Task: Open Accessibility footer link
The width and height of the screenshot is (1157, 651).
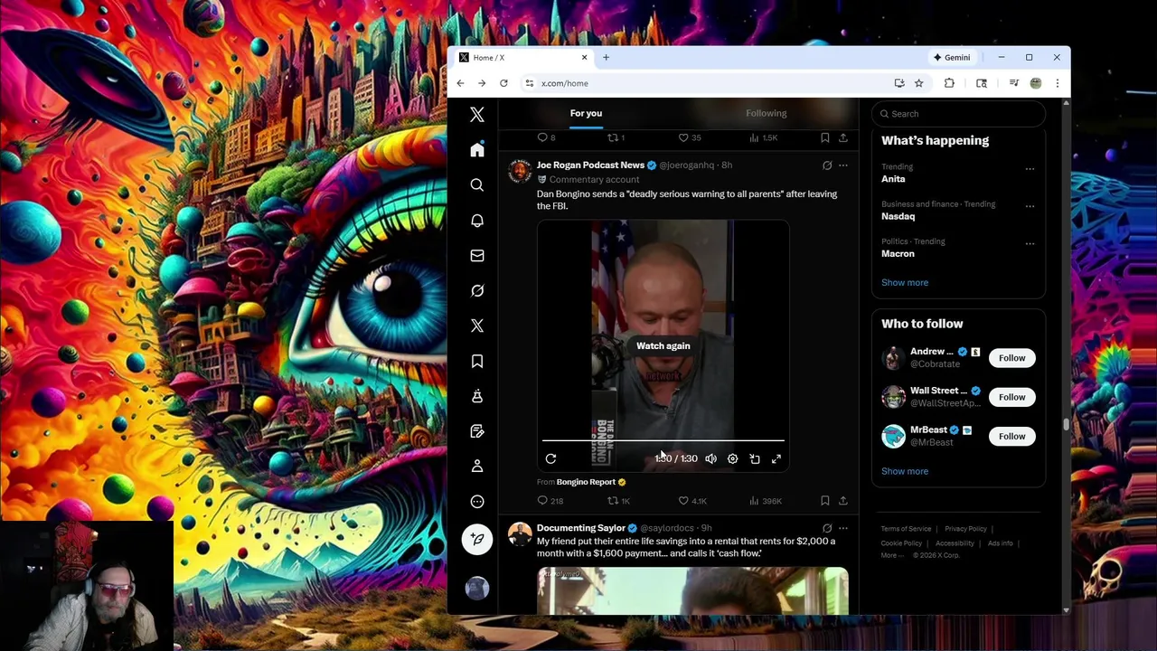Action: point(955,543)
